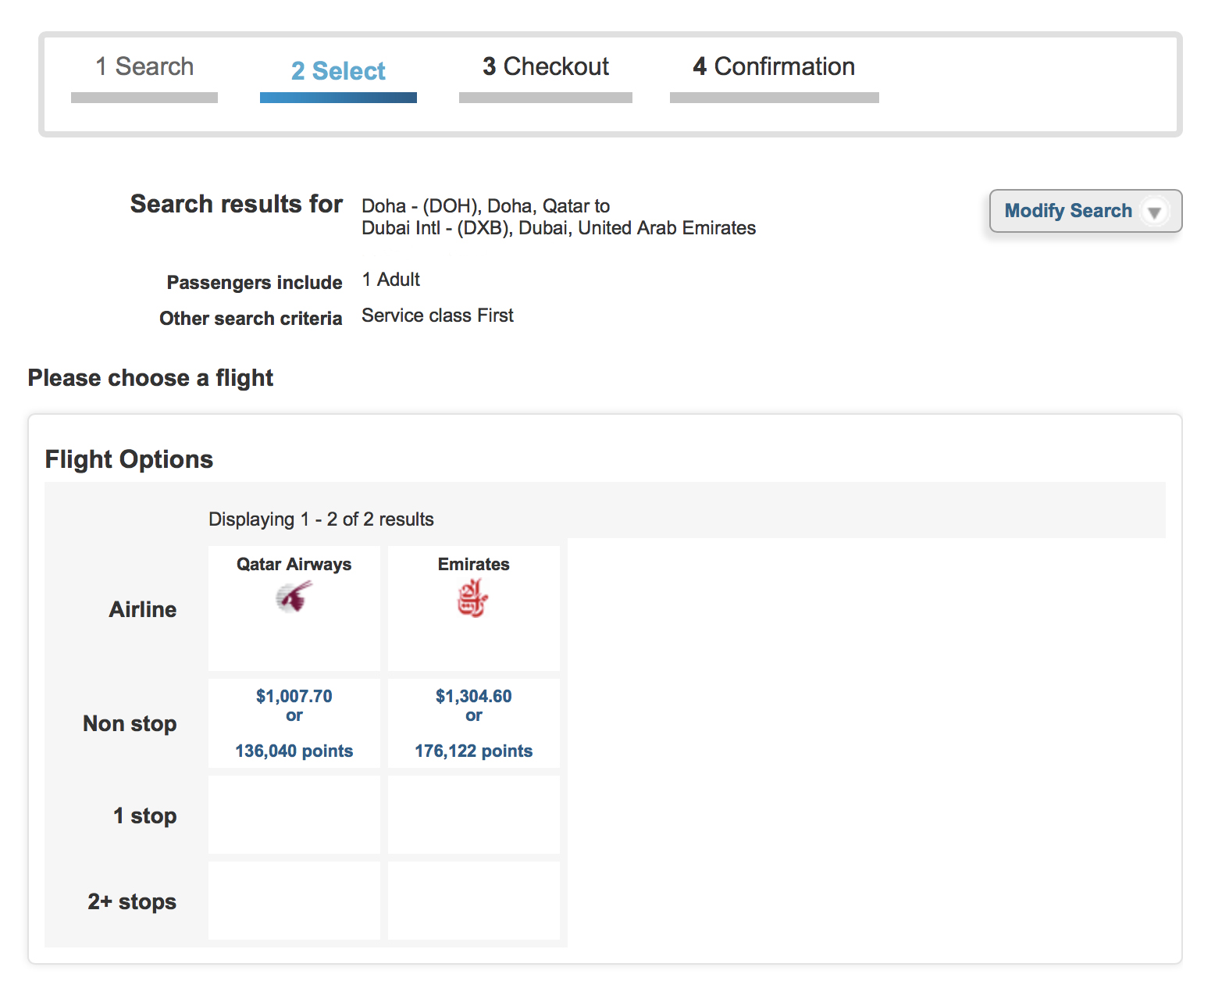Choose the Qatar Airways $1,007.70 non-stop fare
Viewport: 1229px width, 992px height.
point(294,696)
